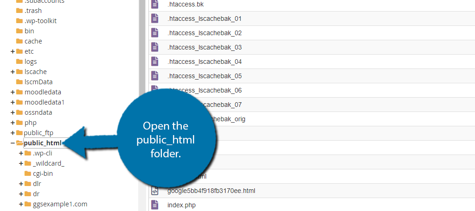
Task: Expand the etc folder
Action: (x=13, y=51)
